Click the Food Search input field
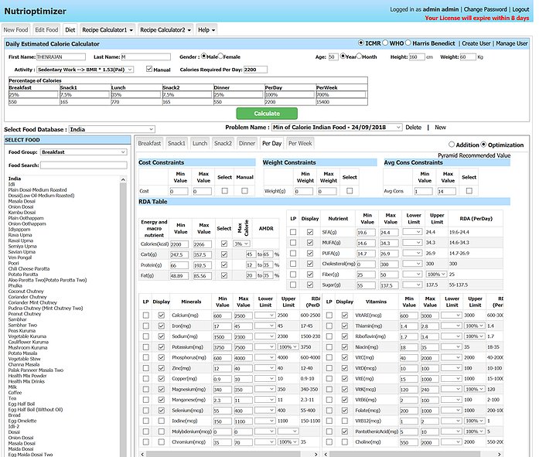Image resolution: width=539 pixels, height=457 pixels. tap(84, 165)
